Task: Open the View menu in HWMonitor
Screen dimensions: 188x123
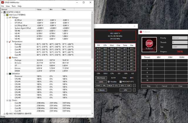Action: (8, 6)
